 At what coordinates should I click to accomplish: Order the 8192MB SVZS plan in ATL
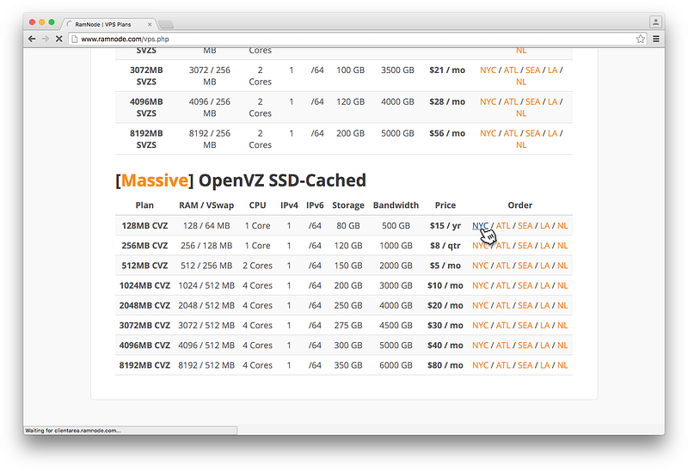click(511, 133)
